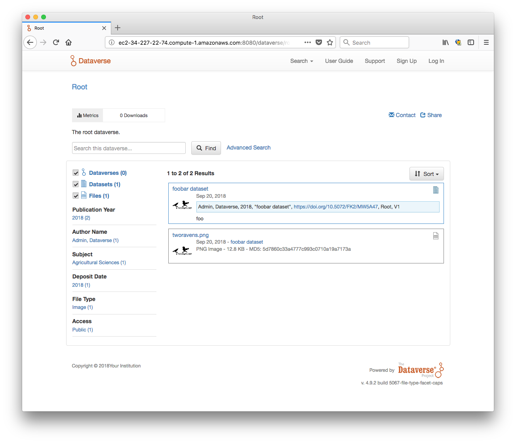Click the browser forward arrow

click(43, 42)
